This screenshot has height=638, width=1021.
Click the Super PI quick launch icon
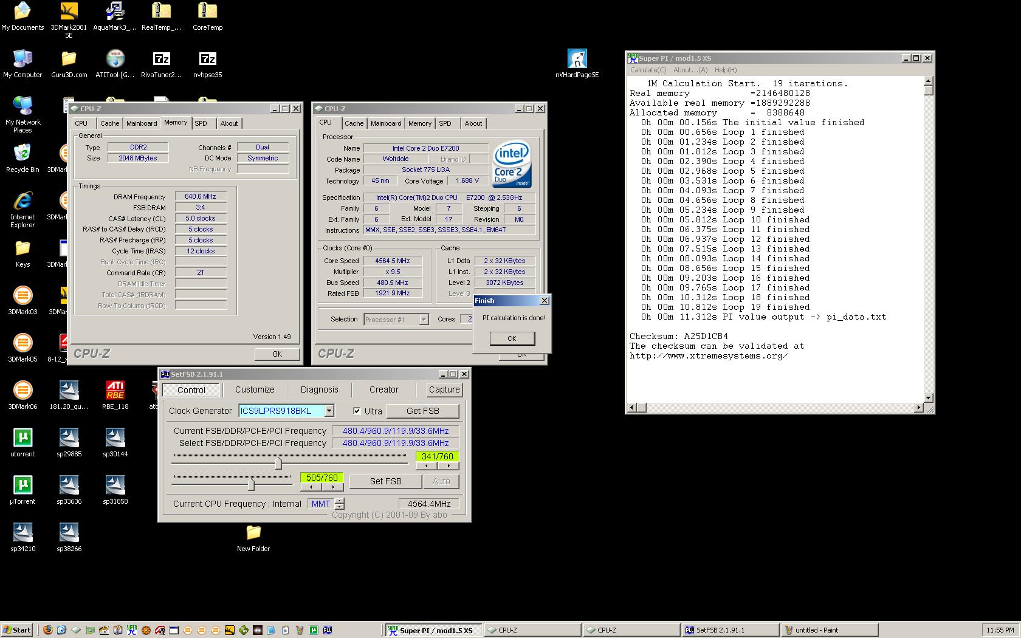click(131, 630)
